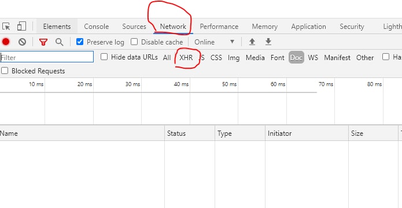Show only WS requests
402x208 pixels.
click(x=313, y=58)
